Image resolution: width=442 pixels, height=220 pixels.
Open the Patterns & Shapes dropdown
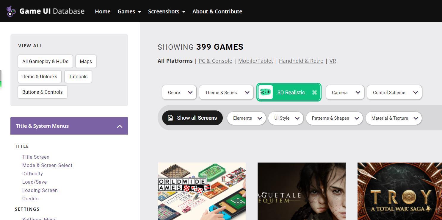(x=334, y=118)
